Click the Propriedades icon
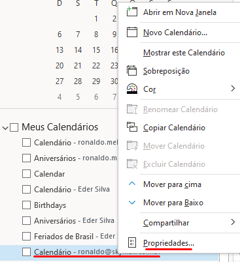This screenshot has height=262, width=240. click(132, 242)
